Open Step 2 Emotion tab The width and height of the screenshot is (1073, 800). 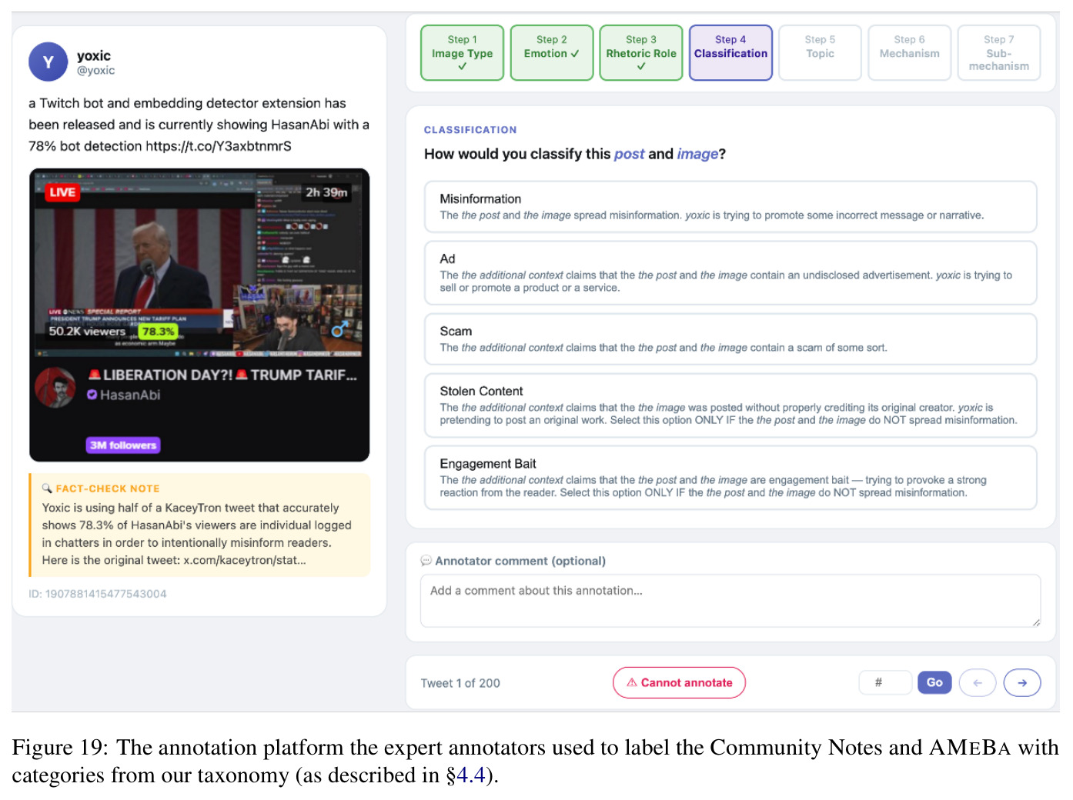click(x=551, y=52)
